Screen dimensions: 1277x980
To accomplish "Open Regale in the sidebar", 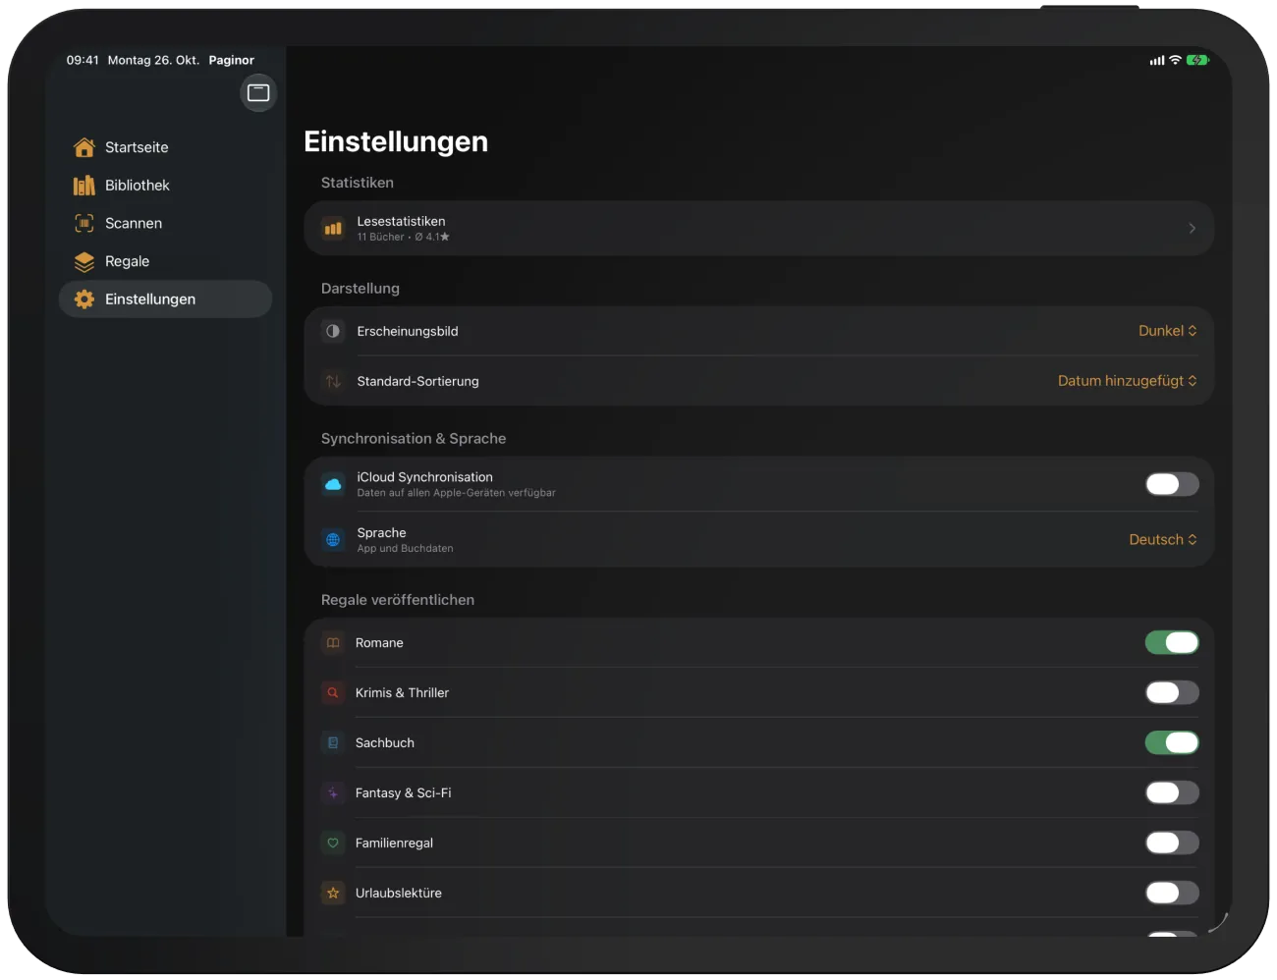I will [165, 262].
